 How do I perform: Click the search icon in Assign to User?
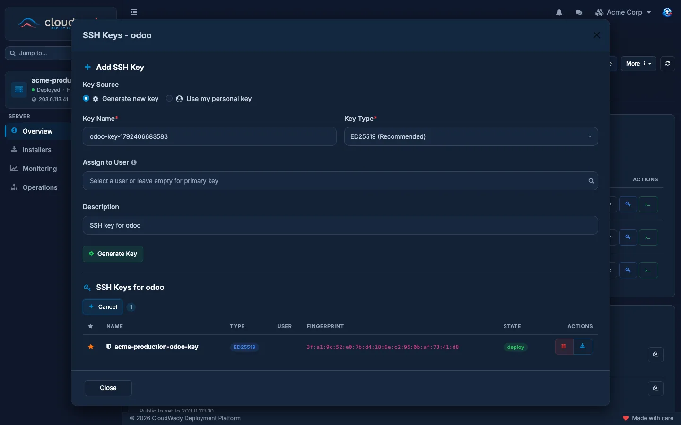(591, 181)
